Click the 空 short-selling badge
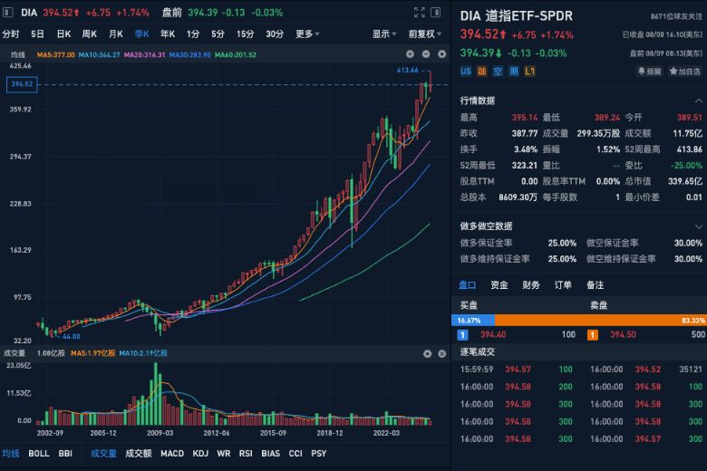The height and width of the screenshot is (471, 707). click(x=498, y=72)
